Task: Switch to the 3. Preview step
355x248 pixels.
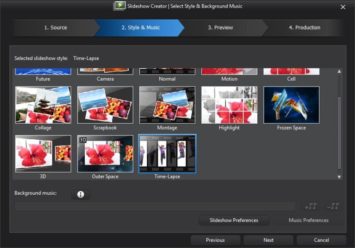Action: point(221,28)
